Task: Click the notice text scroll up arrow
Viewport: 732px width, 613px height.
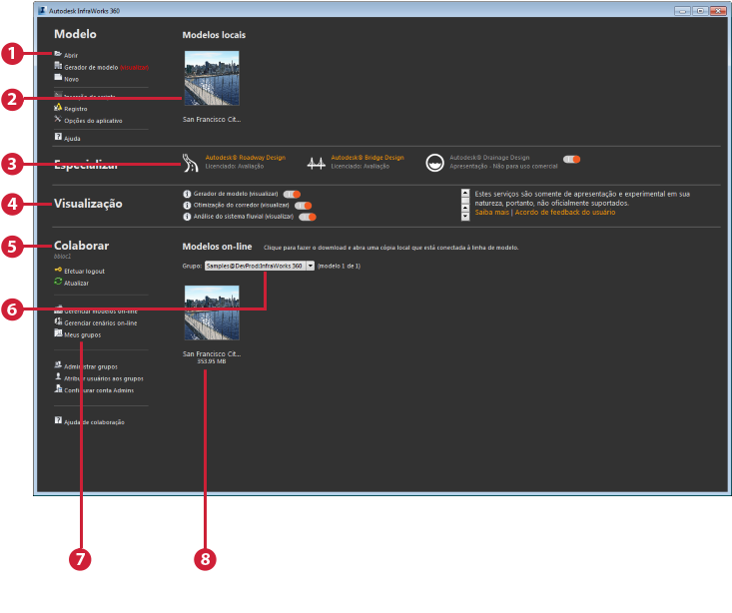Action: 465,193
